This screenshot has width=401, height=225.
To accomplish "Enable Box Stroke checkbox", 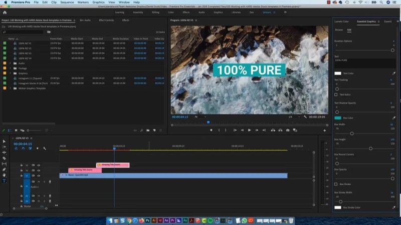I will [x=336, y=184].
